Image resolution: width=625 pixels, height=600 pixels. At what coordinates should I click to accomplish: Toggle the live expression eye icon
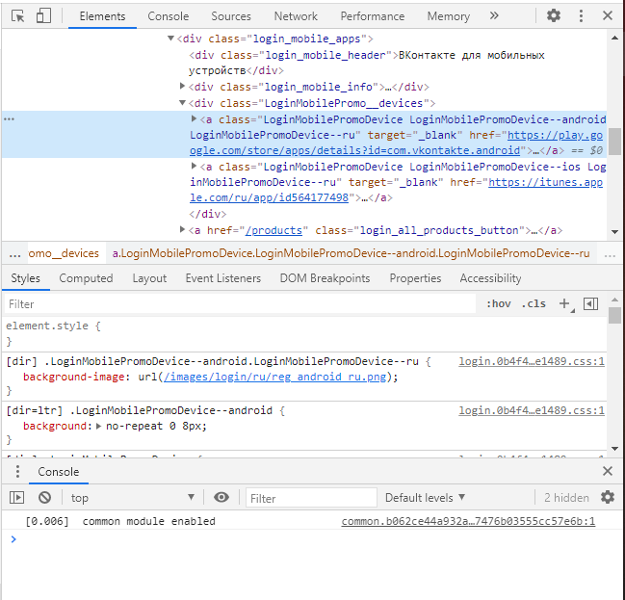(221, 498)
